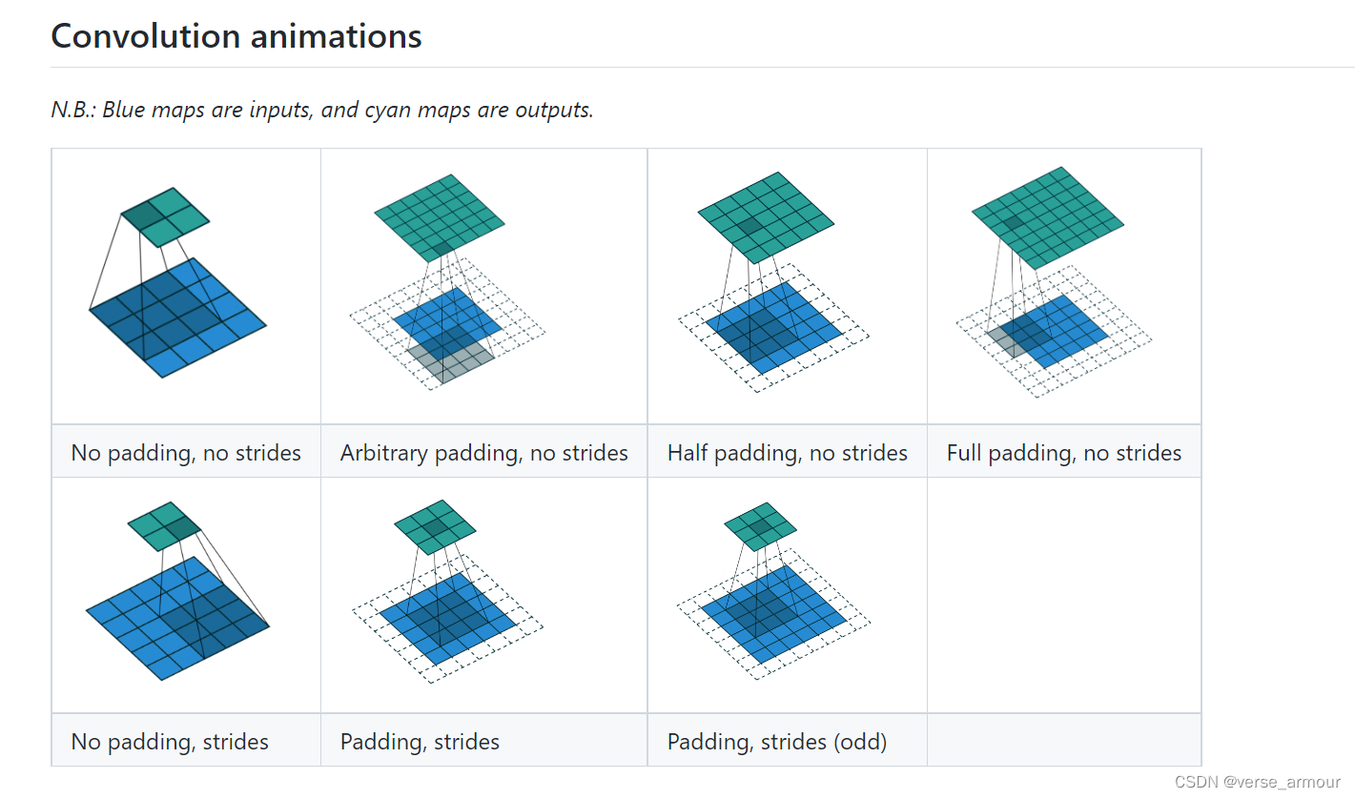This screenshot has width=1355, height=799.
Task: Click the empty bottom-right table cell
Action: 1064,595
